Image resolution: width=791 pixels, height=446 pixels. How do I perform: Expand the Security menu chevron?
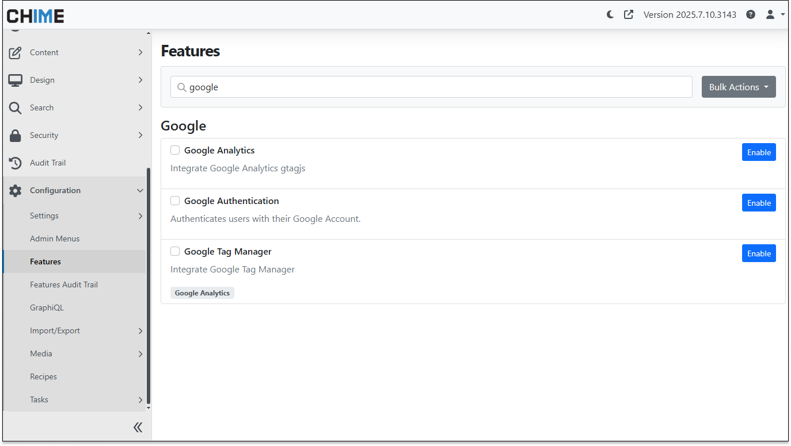[x=140, y=135]
